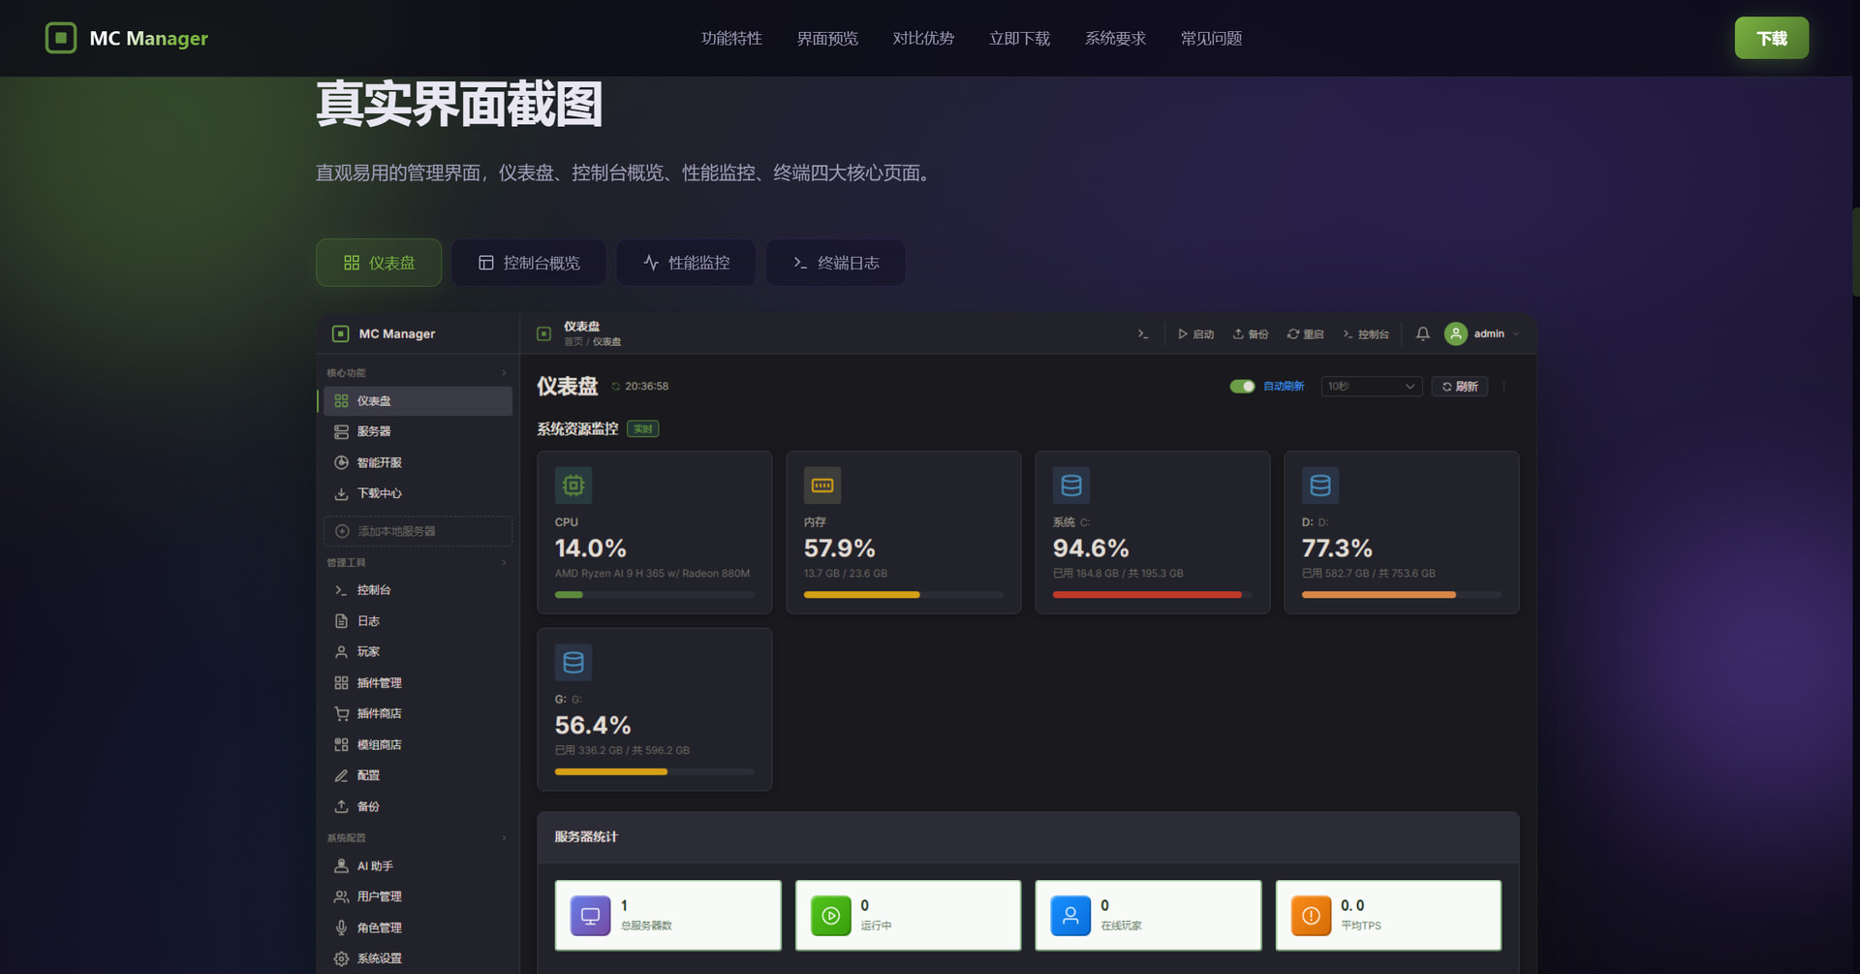The image size is (1860, 974).
Task: Click the orange alert icon for 平均TPS
Action: click(x=1311, y=916)
